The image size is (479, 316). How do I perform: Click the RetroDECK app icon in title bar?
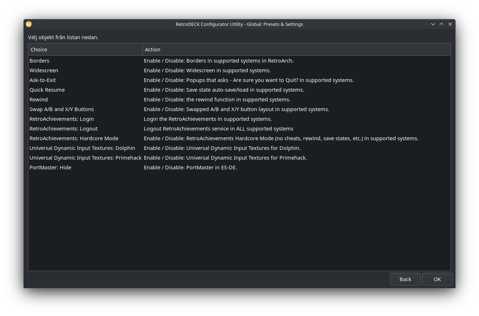click(29, 24)
